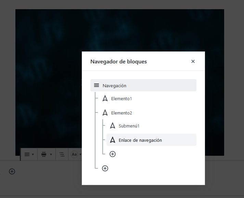Close the Navegador de bloques dialog
This screenshot has height=198, width=244.
pyautogui.click(x=193, y=61)
